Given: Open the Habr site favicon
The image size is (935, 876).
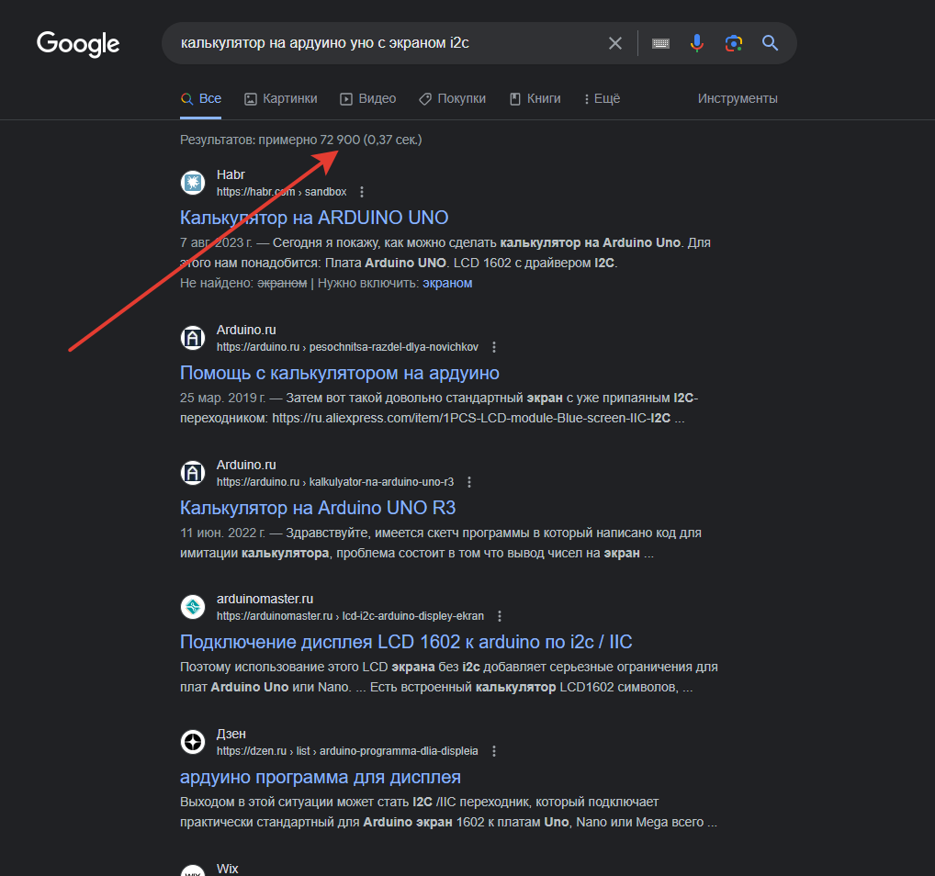Looking at the screenshot, I should click(193, 183).
